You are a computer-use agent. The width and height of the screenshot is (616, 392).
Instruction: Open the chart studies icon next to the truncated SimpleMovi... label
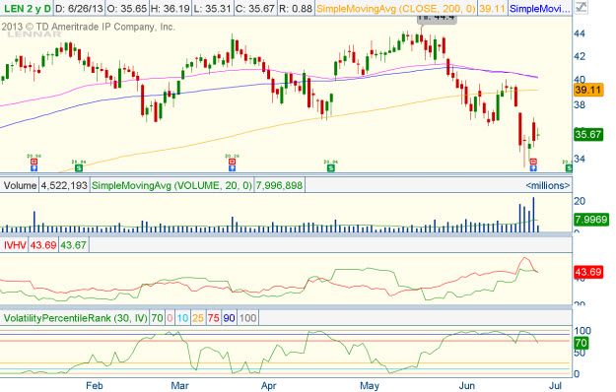point(581,8)
